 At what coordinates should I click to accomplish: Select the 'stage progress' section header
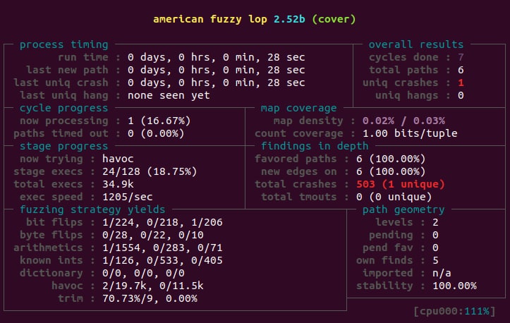pos(63,146)
